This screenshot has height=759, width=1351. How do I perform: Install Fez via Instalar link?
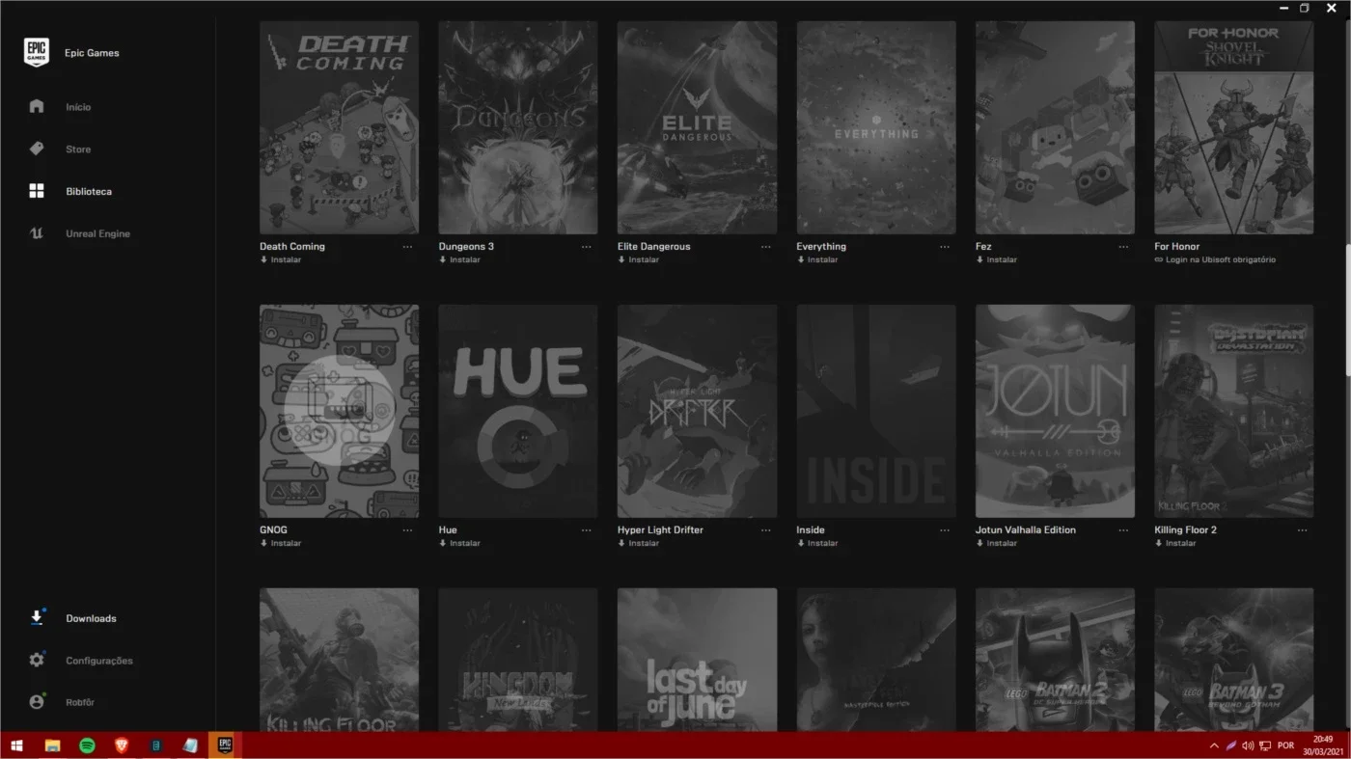point(997,259)
